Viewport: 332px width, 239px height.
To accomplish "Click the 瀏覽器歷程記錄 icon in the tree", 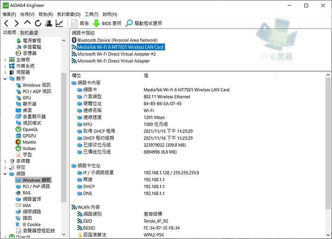I will pyautogui.click(x=18, y=231).
